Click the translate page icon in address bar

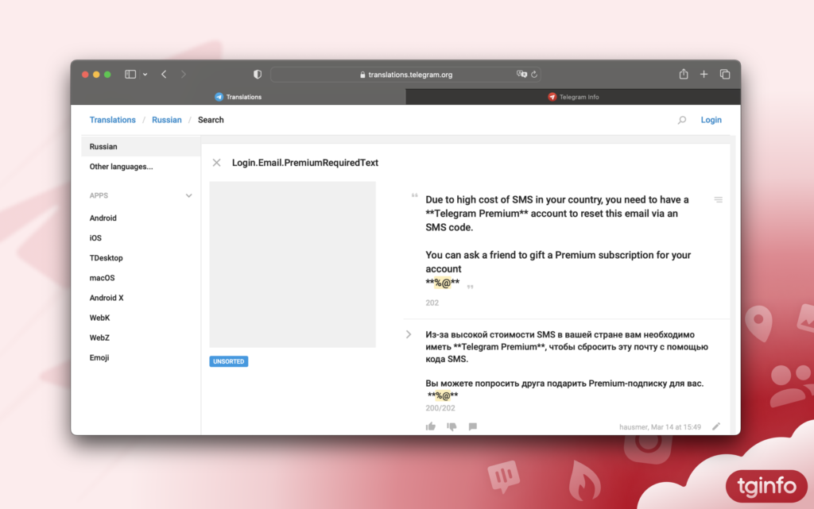coord(521,74)
